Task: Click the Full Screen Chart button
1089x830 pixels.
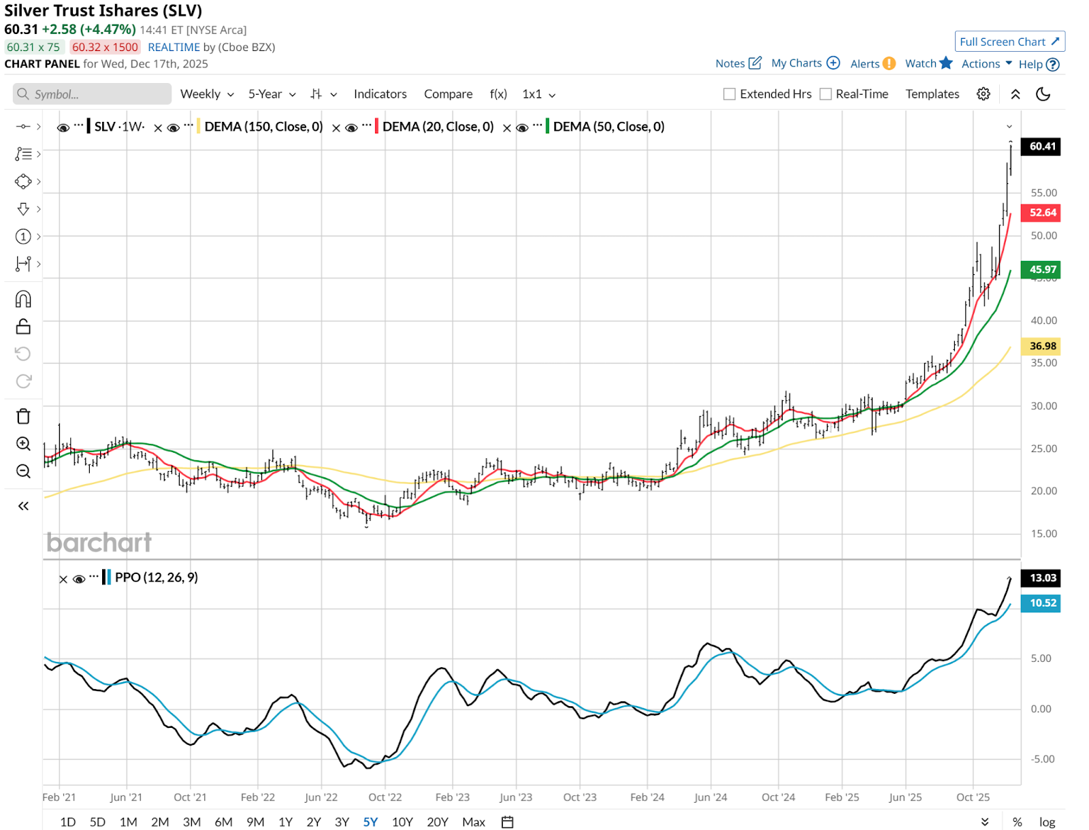Action: (1009, 42)
